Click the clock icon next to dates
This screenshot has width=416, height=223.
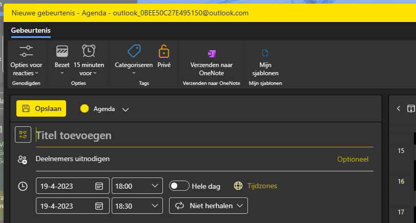[23, 186]
